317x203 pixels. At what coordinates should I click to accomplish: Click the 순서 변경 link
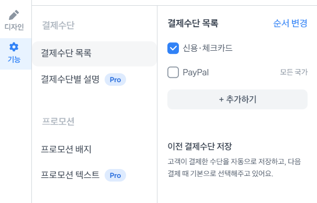[290, 23]
